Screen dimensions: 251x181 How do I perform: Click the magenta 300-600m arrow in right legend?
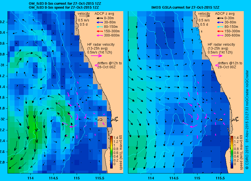click(x=220, y=35)
